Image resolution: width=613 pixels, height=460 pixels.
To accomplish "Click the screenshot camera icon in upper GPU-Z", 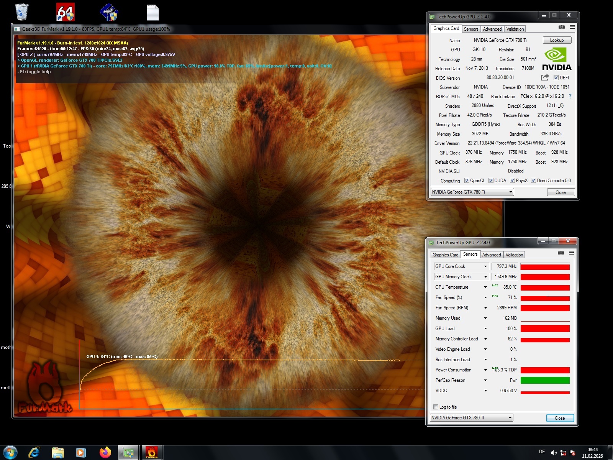I will 561,27.
